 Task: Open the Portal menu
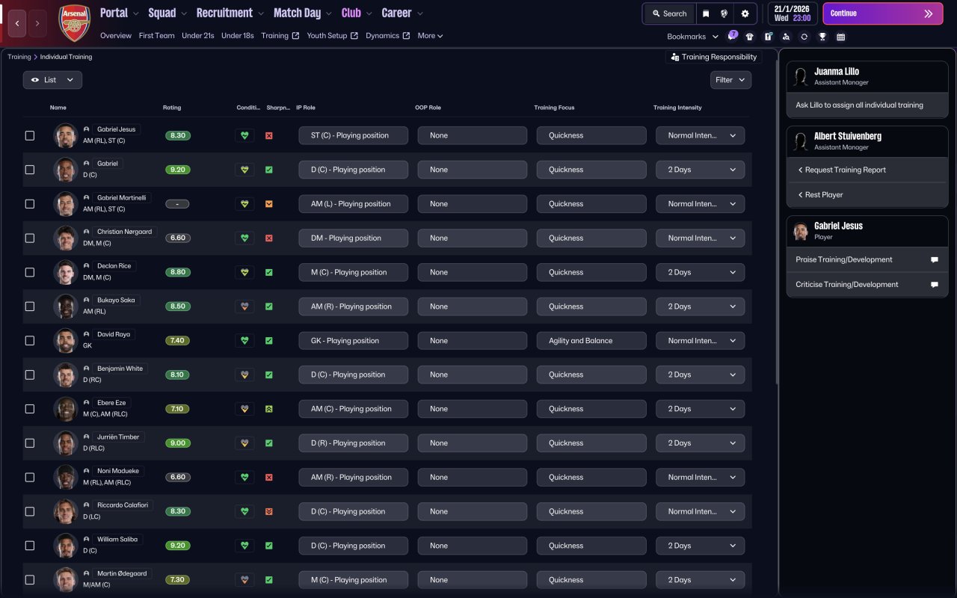(x=120, y=13)
